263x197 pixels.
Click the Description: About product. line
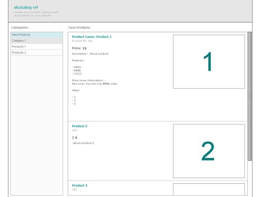click(90, 54)
